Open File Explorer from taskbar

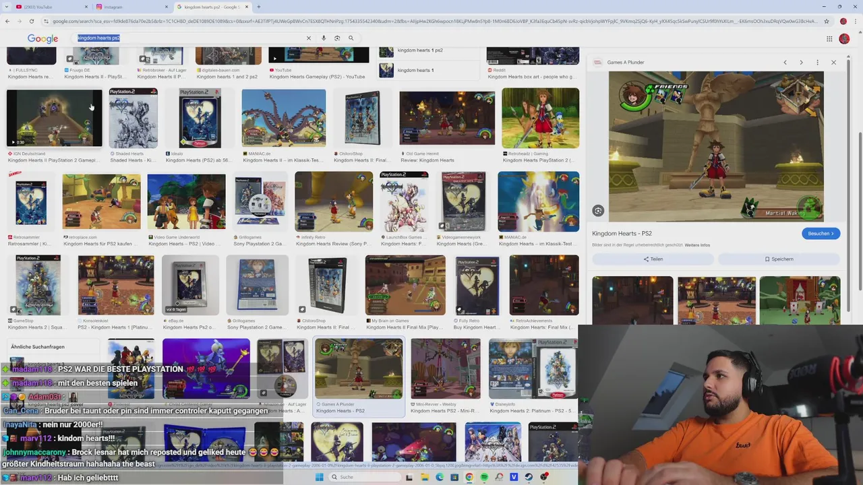[x=424, y=477]
